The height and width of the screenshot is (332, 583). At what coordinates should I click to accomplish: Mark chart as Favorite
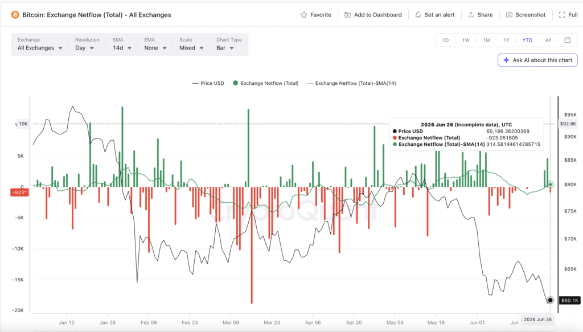[x=315, y=15]
